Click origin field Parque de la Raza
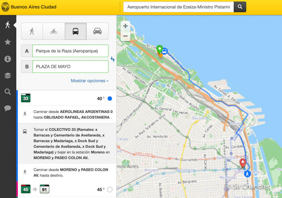Screen dimensions: 282x198 pos(70,51)
